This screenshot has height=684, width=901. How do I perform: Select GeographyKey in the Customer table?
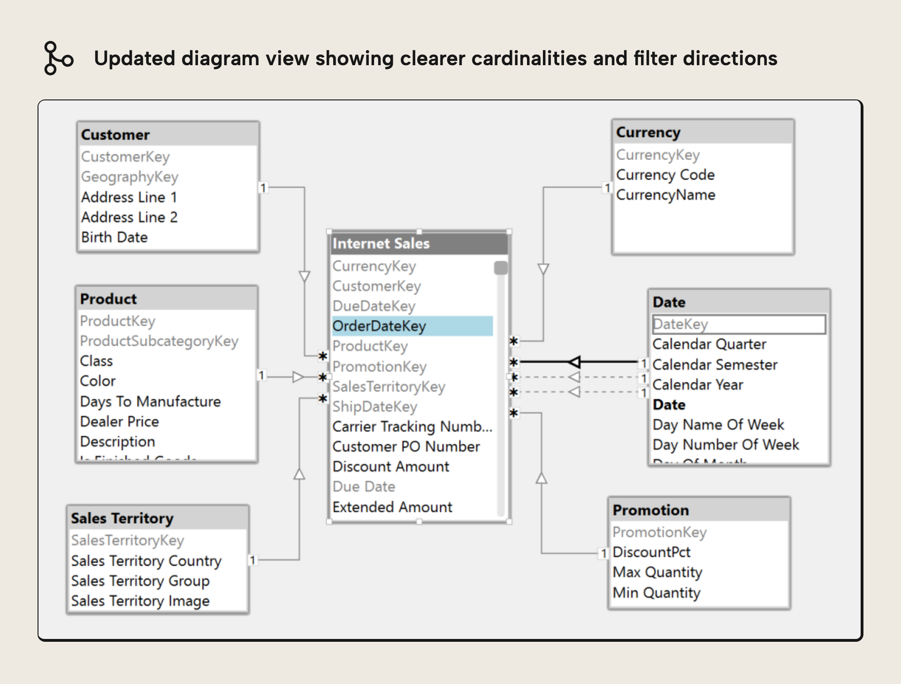130,177
